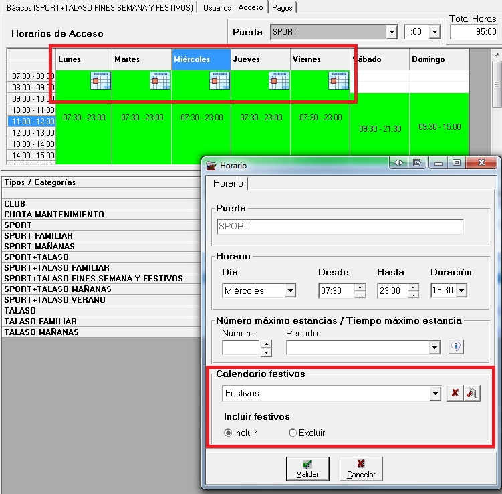502x494 pixels.
Task: Select SPORT+TALASO VERANO category
Action: pos(101,299)
